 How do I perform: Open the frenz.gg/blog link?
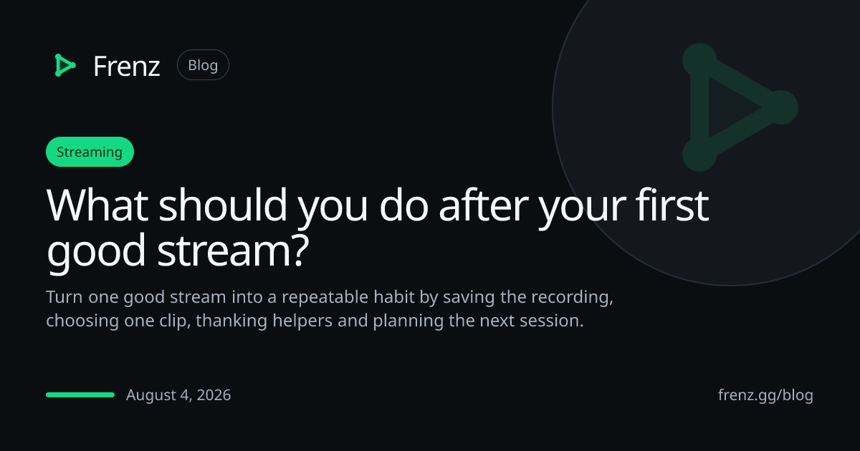point(765,395)
